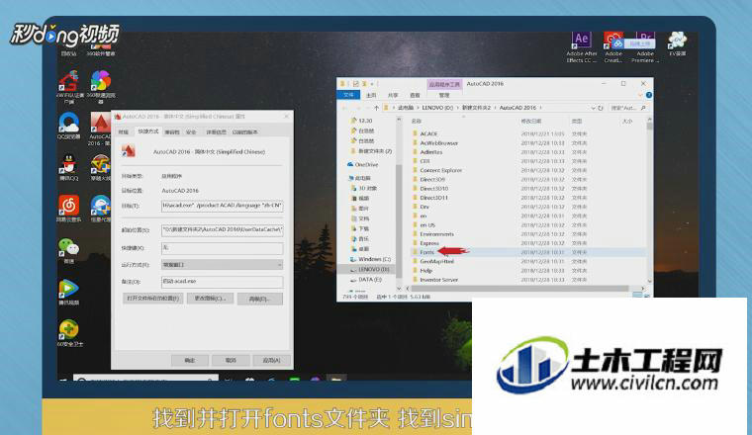
Task: Open the Environments folder
Action: pos(436,233)
